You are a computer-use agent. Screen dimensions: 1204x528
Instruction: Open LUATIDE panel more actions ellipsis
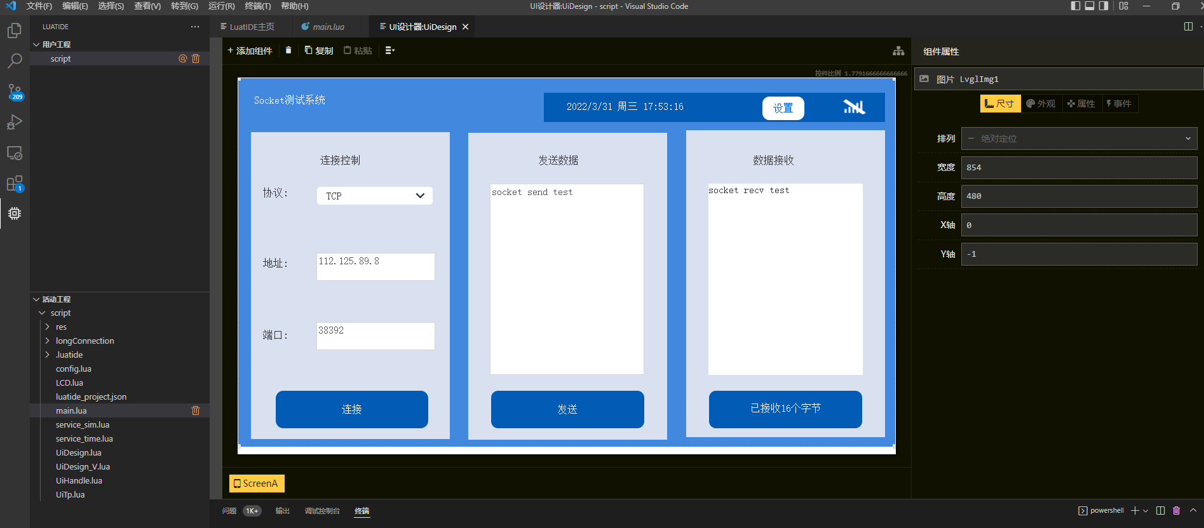195,27
